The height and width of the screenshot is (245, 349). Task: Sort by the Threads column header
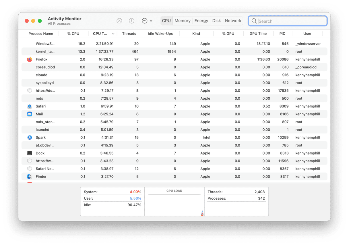point(129,34)
